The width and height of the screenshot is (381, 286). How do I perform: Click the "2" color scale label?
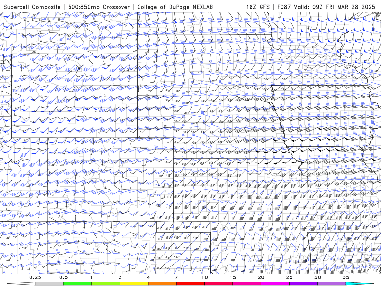(x=120, y=277)
